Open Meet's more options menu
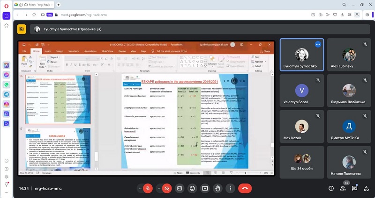This screenshot has height=198, width=375. 230,189
